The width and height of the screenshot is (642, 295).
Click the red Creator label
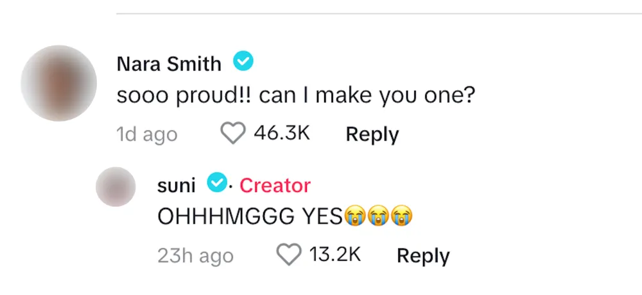(275, 185)
